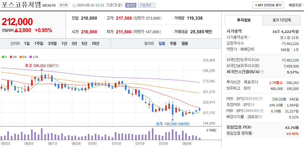Click the +0.95% change rate
Screen dimensions: 305x147
pyautogui.click(x=43, y=30)
